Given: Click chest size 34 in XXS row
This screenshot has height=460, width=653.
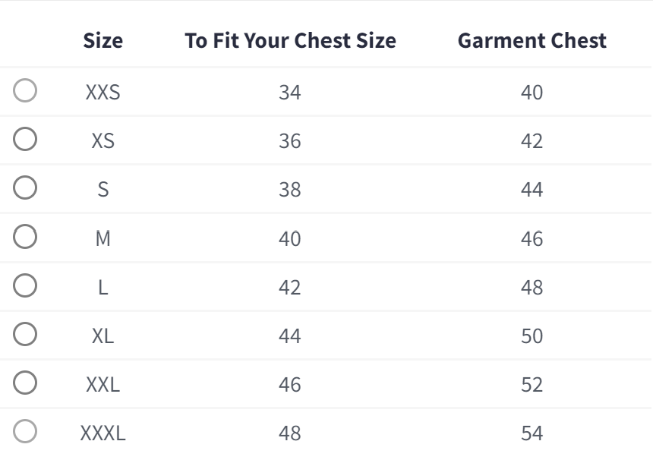Looking at the screenshot, I should 290,93.
